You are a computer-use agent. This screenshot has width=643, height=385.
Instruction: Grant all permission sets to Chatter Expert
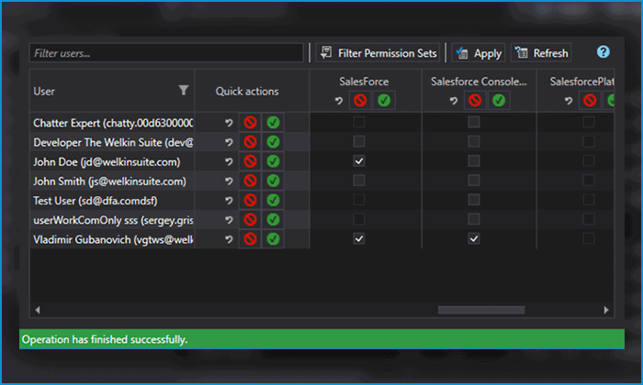[273, 122]
